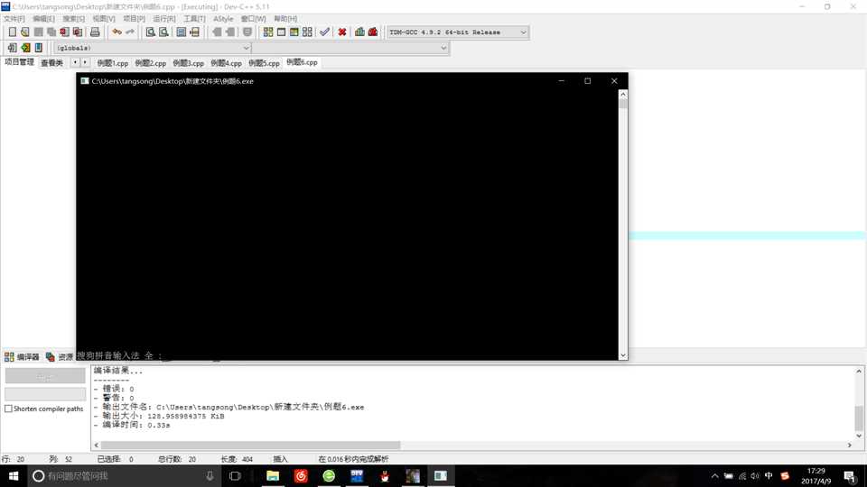Click the Dev-C++ taskbar icon
Viewport: 867px width, 487px height.
pos(357,475)
